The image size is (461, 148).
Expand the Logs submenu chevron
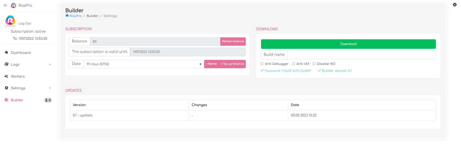(50, 65)
